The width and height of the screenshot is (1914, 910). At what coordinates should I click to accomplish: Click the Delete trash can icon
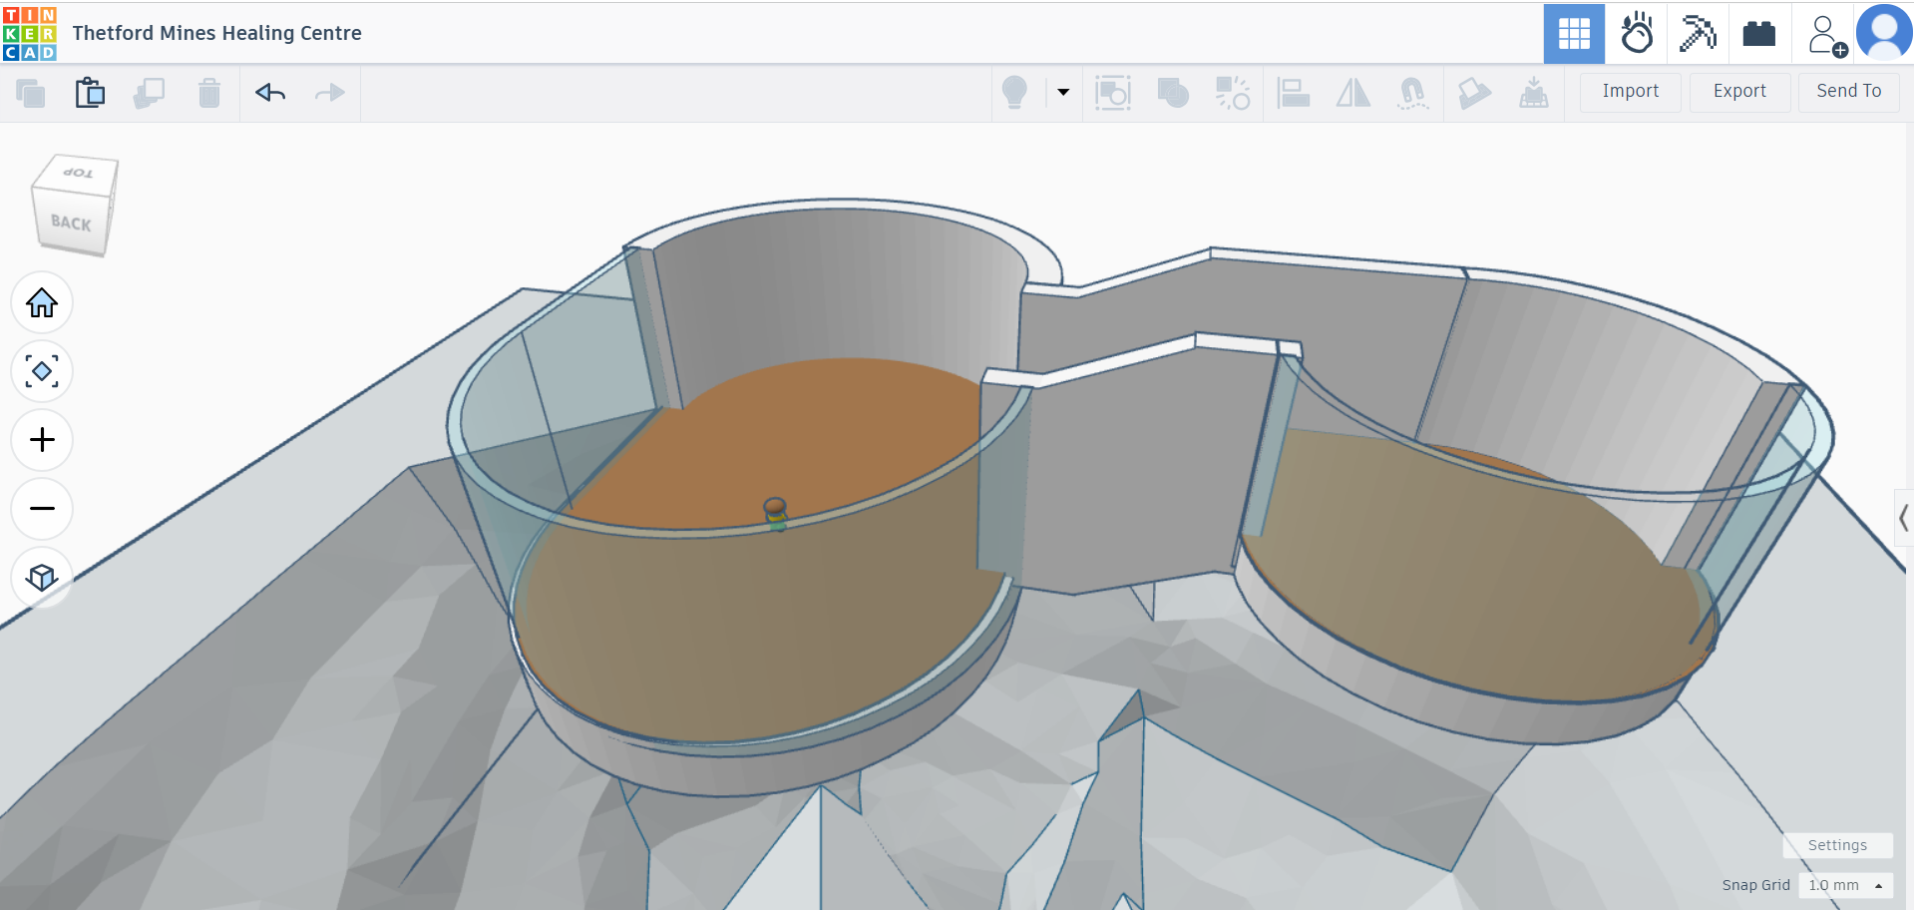209,93
